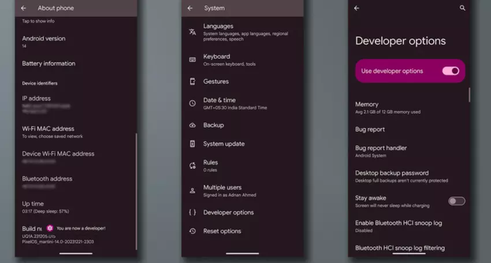
Task: Tap the System update icon
Action: (192, 144)
